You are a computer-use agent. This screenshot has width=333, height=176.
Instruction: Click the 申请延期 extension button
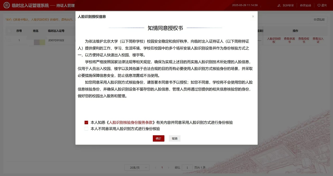click(319, 19)
